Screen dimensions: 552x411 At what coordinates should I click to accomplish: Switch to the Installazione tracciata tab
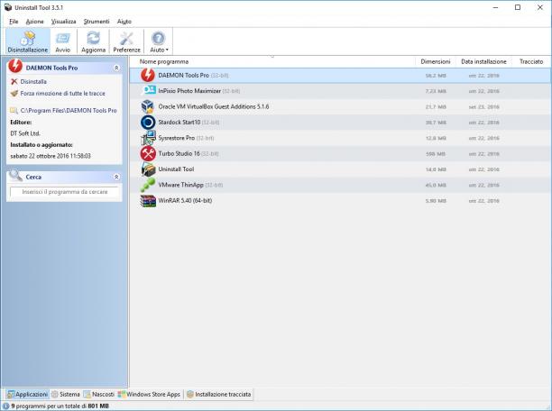[x=219, y=394]
